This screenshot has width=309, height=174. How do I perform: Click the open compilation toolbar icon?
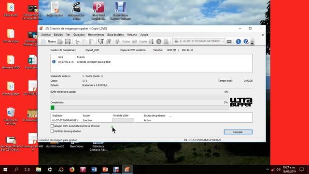click(x=60, y=42)
